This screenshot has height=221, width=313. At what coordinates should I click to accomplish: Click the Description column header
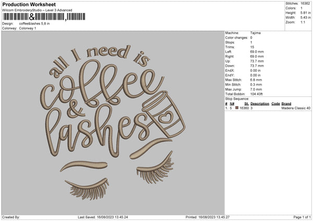[259, 103]
